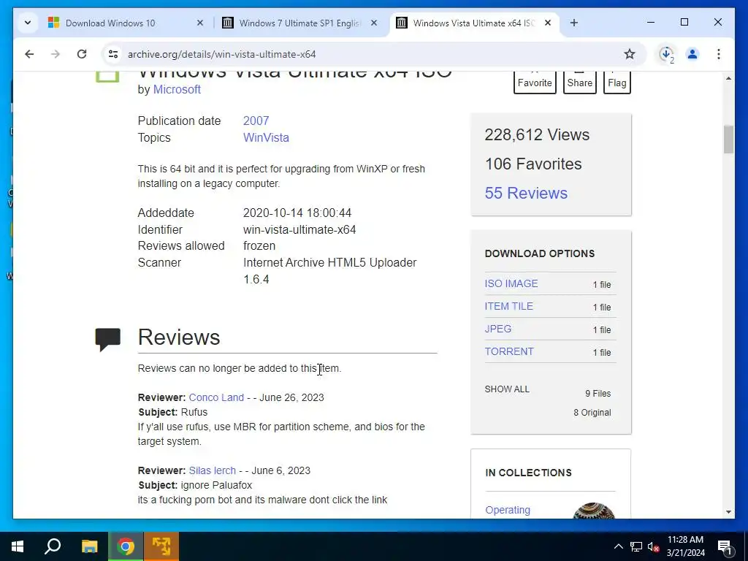Open the 2007 publication date link

pos(256,121)
